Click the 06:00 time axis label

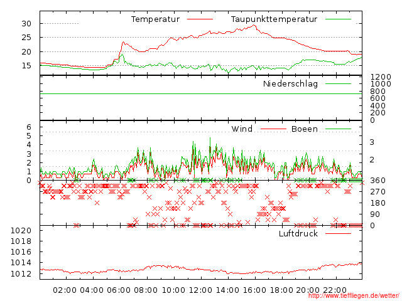[x=119, y=290]
